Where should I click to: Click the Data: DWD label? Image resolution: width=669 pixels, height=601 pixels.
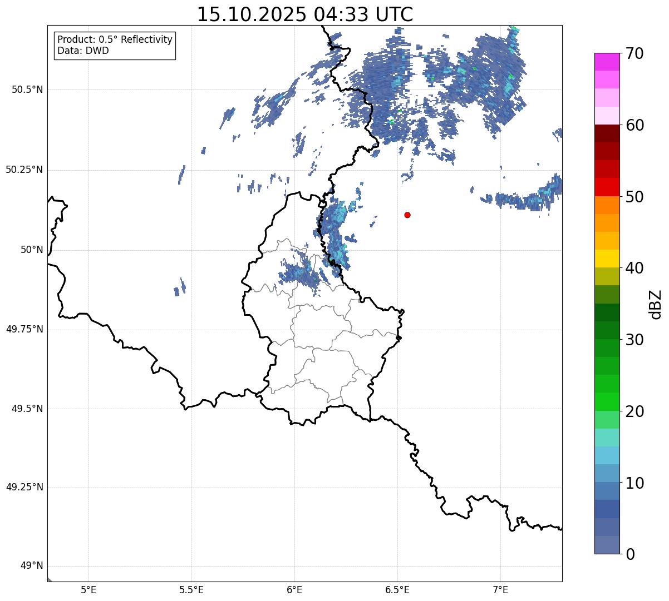point(83,51)
